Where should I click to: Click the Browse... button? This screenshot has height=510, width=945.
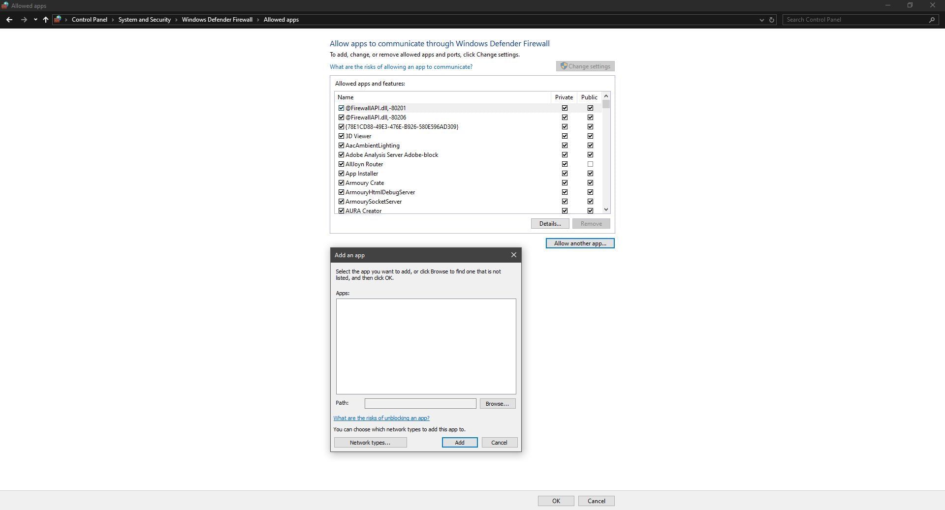[x=497, y=404]
